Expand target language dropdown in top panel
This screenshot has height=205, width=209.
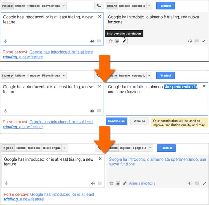[x=149, y=6]
